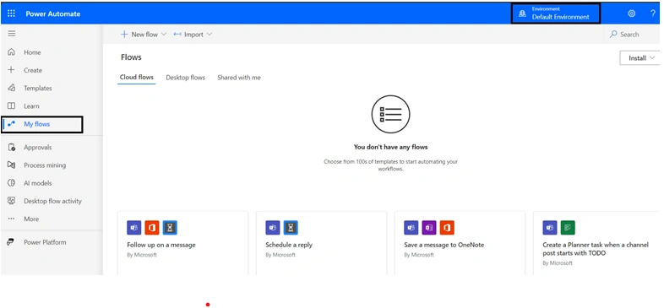Switch to the Desktop flows tab
664x308 pixels.
coord(186,78)
